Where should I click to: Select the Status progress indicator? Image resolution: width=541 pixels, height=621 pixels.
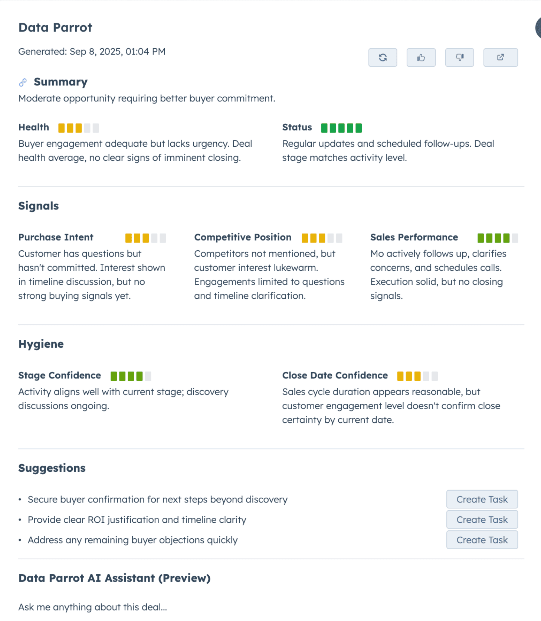coord(341,128)
